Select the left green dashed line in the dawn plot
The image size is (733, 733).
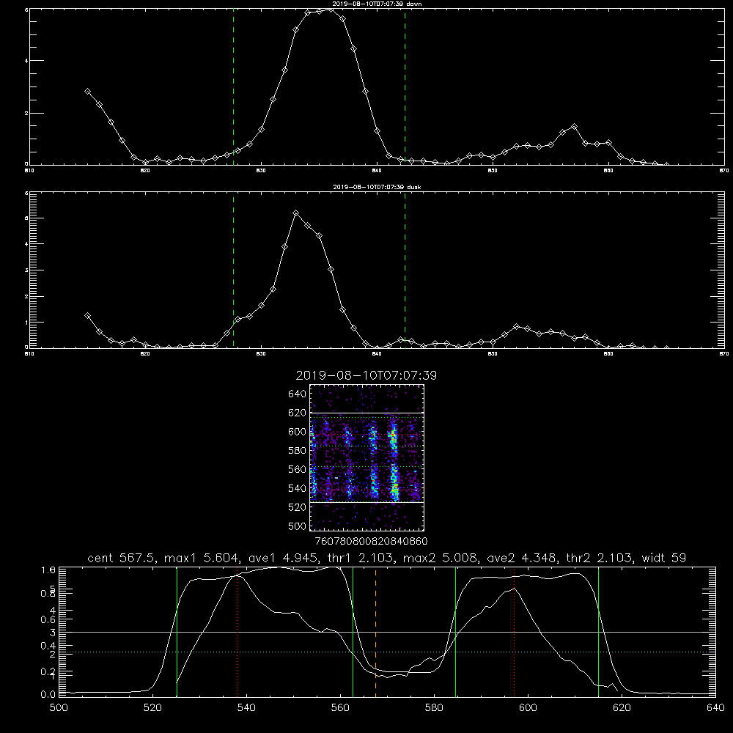click(233, 86)
